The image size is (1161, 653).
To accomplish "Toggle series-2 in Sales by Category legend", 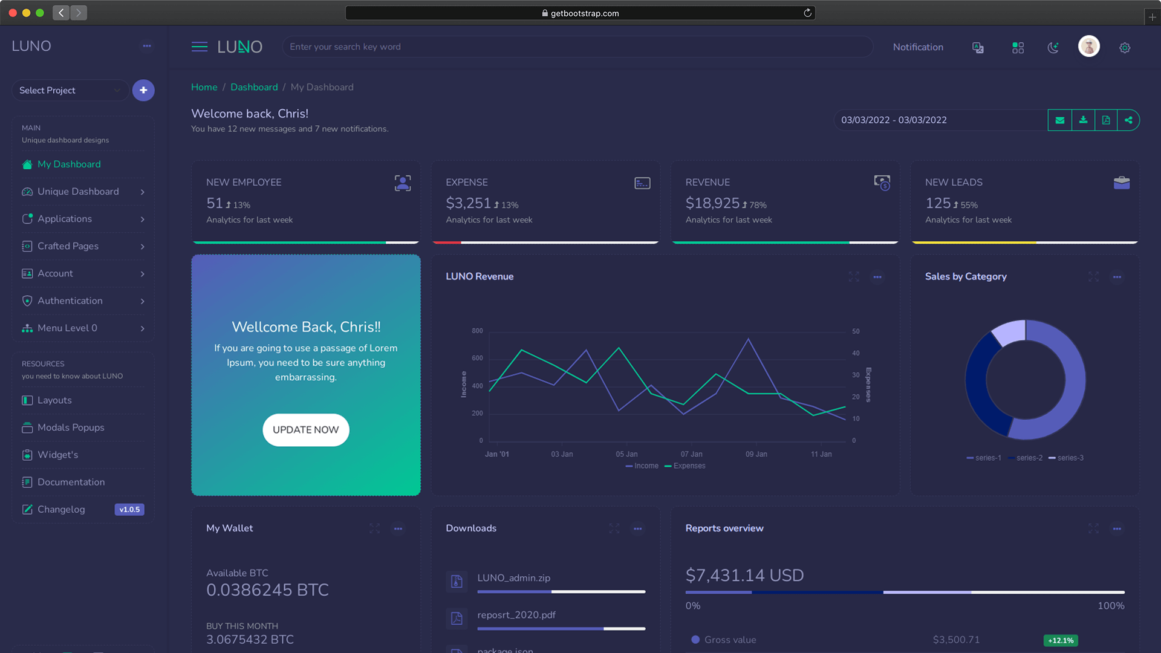I will [1026, 458].
